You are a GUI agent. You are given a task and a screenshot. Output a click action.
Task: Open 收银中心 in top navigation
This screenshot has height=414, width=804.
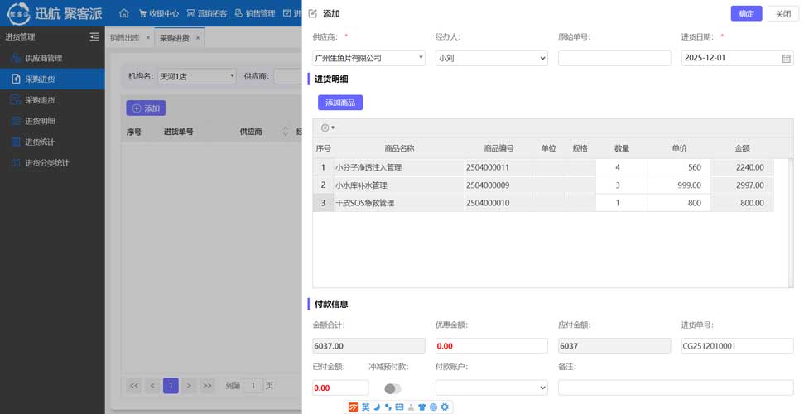159,13
